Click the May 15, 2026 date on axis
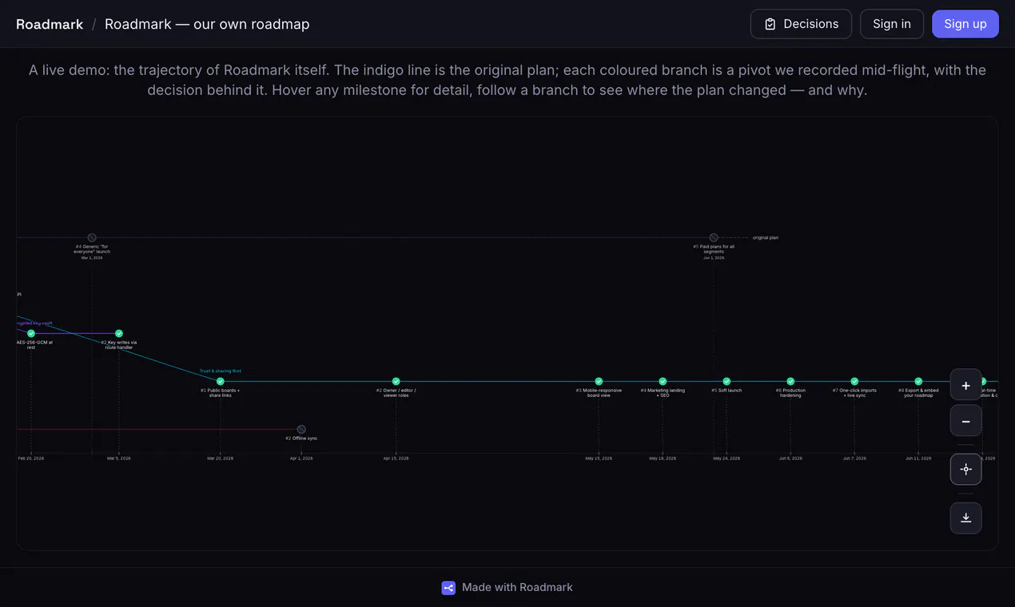This screenshot has height=607, width=1015. (599, 458)
